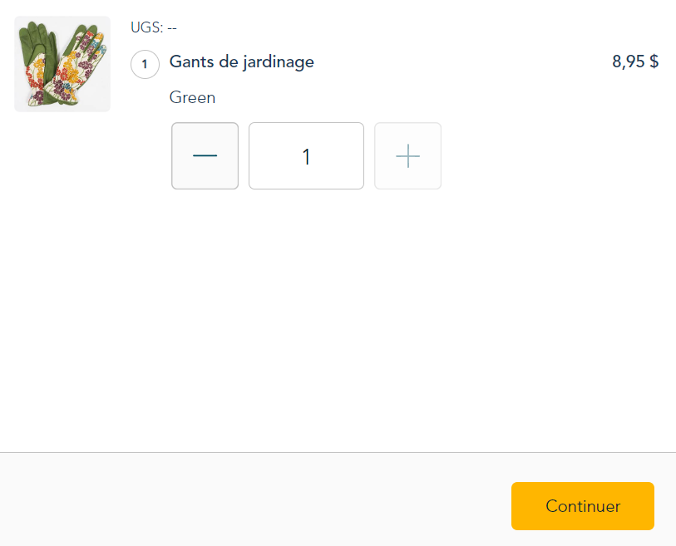Click the yellow Continuer button
The image size is (676, 546).
pos(582,506)
